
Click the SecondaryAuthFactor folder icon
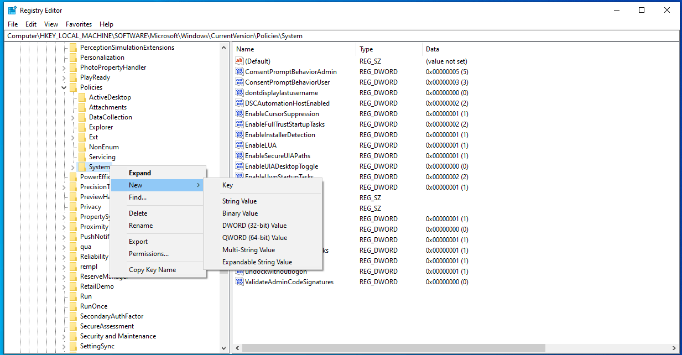(x=73, y=316)
